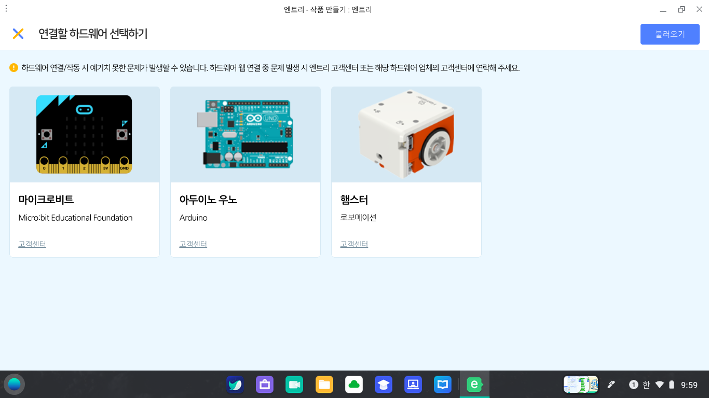
Task: Restore down the Entry window
Action: (x=681, y=9)
